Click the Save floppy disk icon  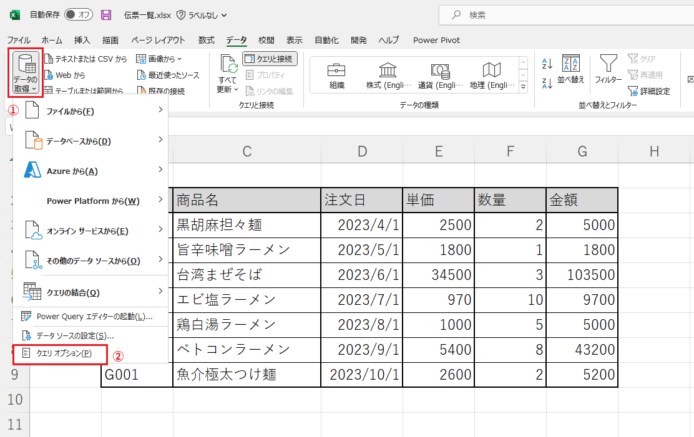[106, 15]
